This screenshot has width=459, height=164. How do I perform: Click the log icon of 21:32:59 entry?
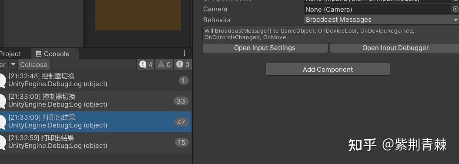pyautogui.click(x=2, y=142)
